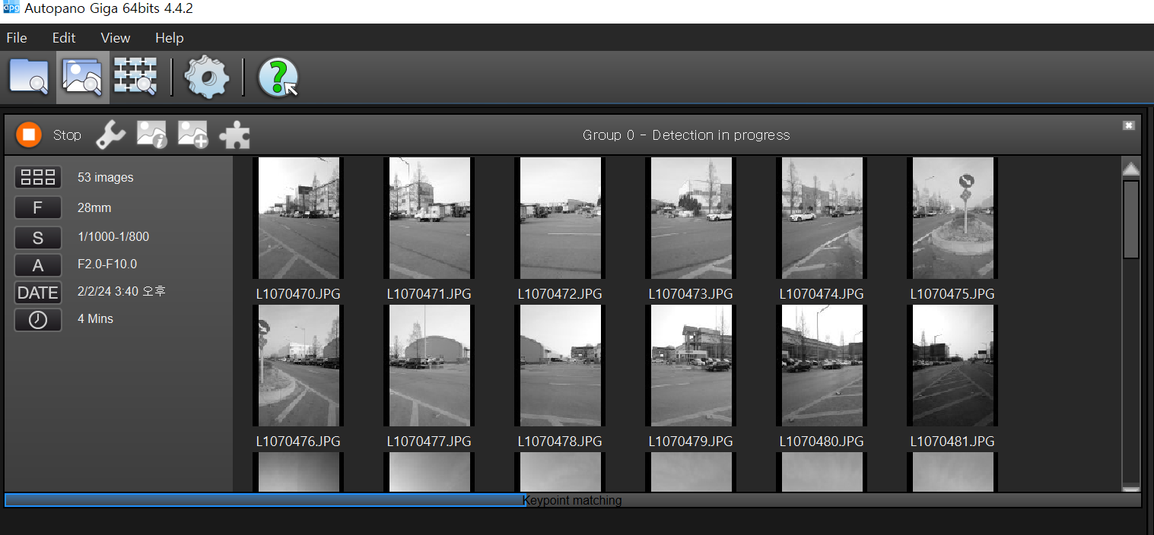Select thumbnail L1070472.JPG

pyautogui.click(x=560, y=218)
